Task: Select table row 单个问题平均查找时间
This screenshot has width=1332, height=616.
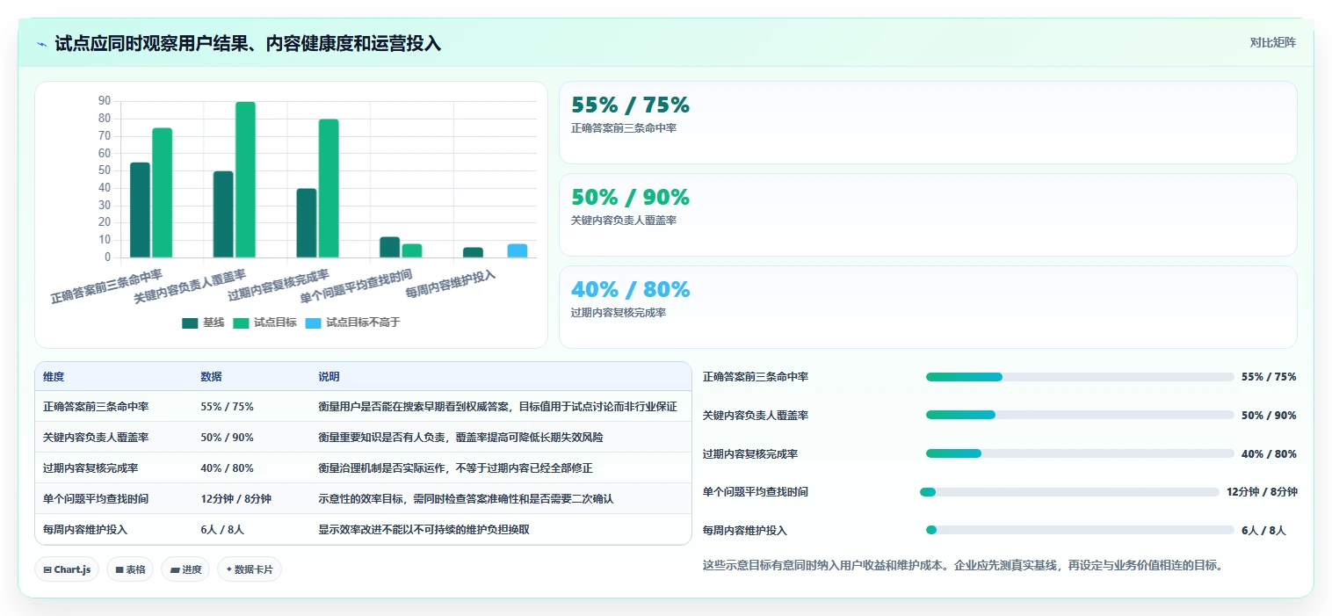Action: click(363, 499)
